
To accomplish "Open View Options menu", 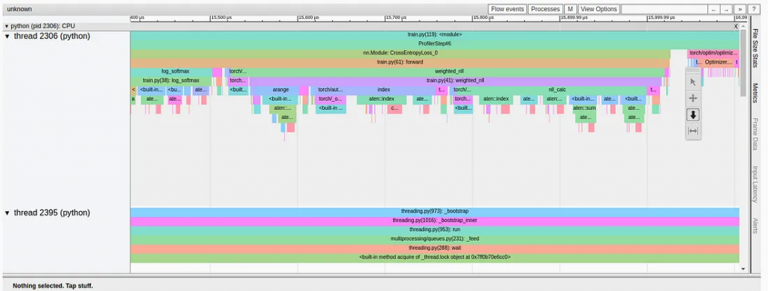I will 599,9.
